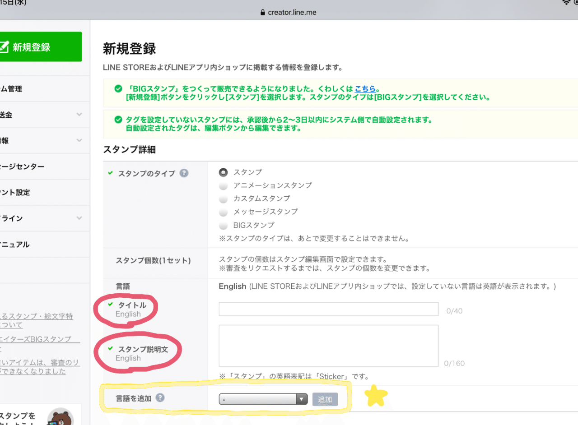Open the スタンプ・絵文字特 sidebar link

tap(37, 320)
